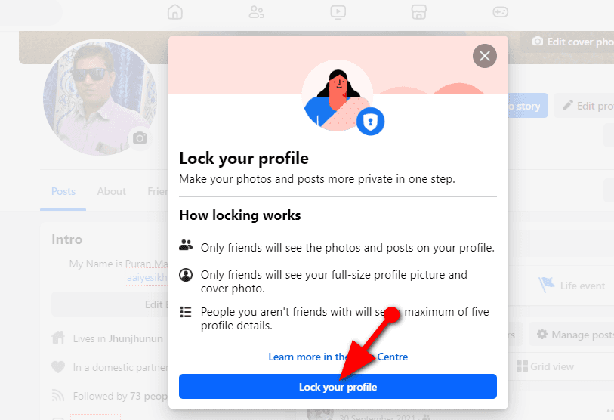
Task: Click the shield lock badge illustration
Action: pos(370,121)
